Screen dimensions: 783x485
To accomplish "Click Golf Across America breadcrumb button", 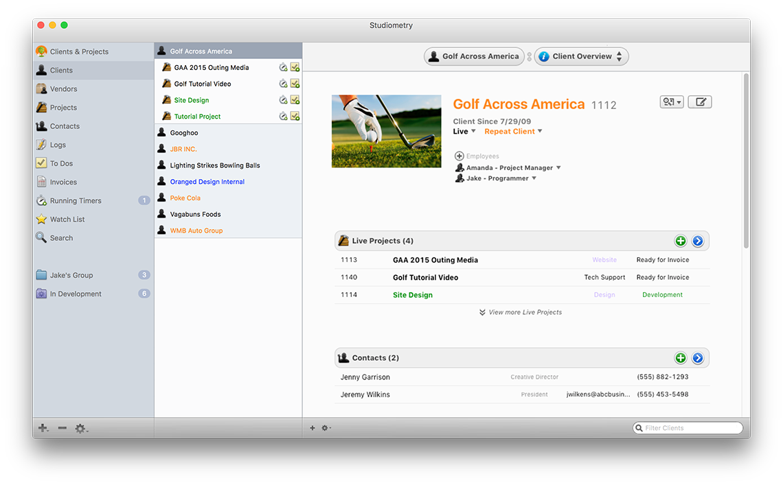I will [x=475, y=56].
